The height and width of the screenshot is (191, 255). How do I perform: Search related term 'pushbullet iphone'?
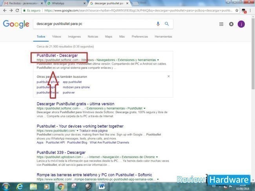[48, 82]
